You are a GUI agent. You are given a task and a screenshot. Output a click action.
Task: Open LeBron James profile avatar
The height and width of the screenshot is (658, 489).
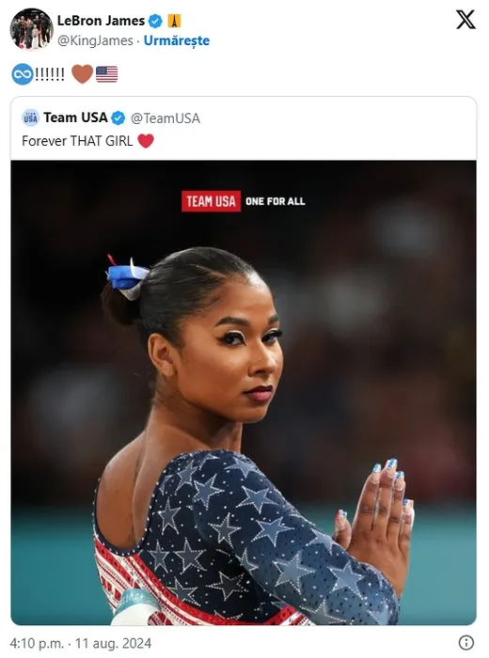click(x=31, y=29)
